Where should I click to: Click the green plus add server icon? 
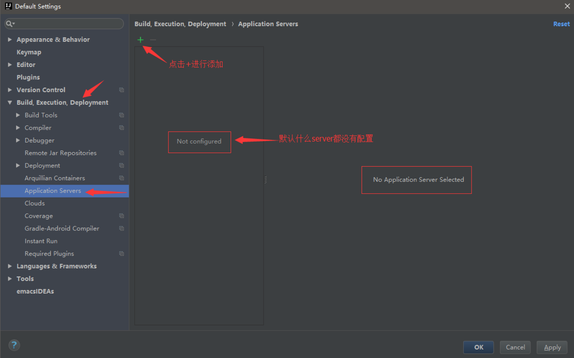click(x=140, y=40)
